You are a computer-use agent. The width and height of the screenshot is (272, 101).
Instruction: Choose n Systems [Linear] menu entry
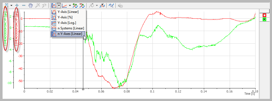(x=68, y=28)
